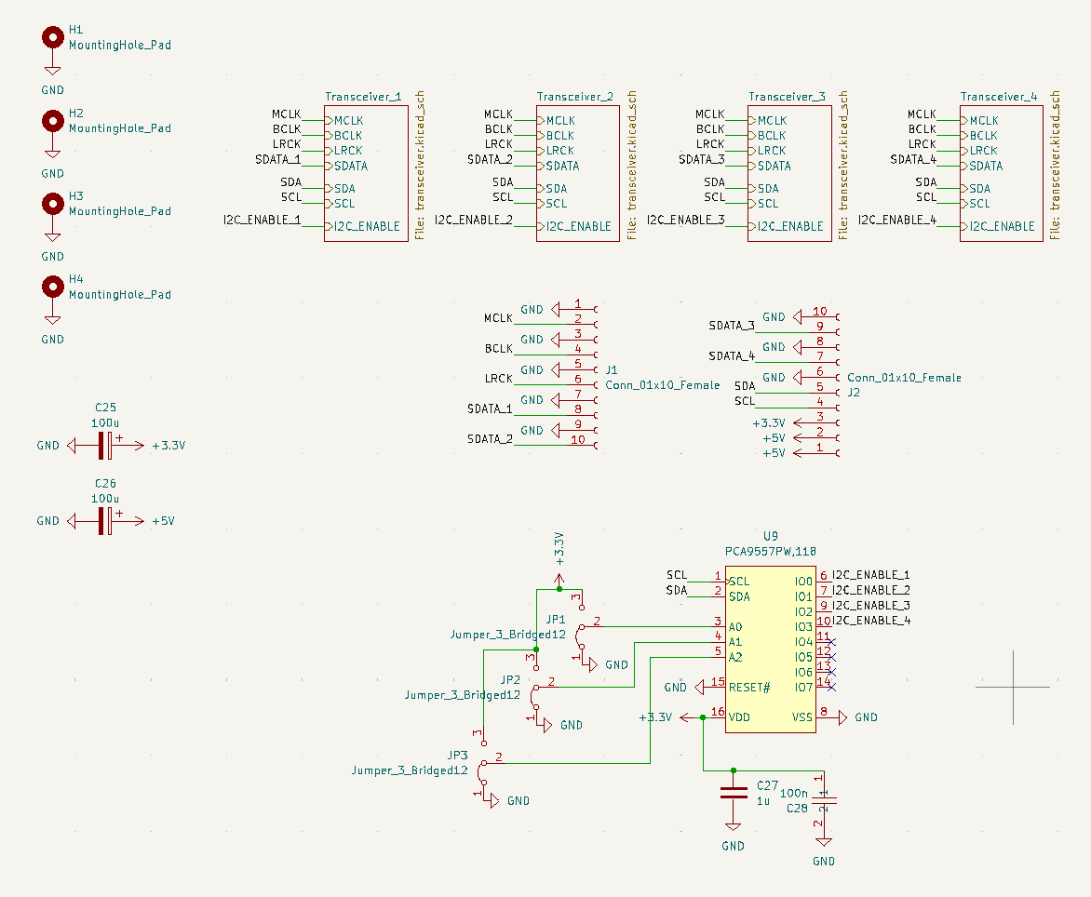Select the C26 polarized capacitor symbol
The height and width of the screenshot is (897, 1091).
(105, 521)
